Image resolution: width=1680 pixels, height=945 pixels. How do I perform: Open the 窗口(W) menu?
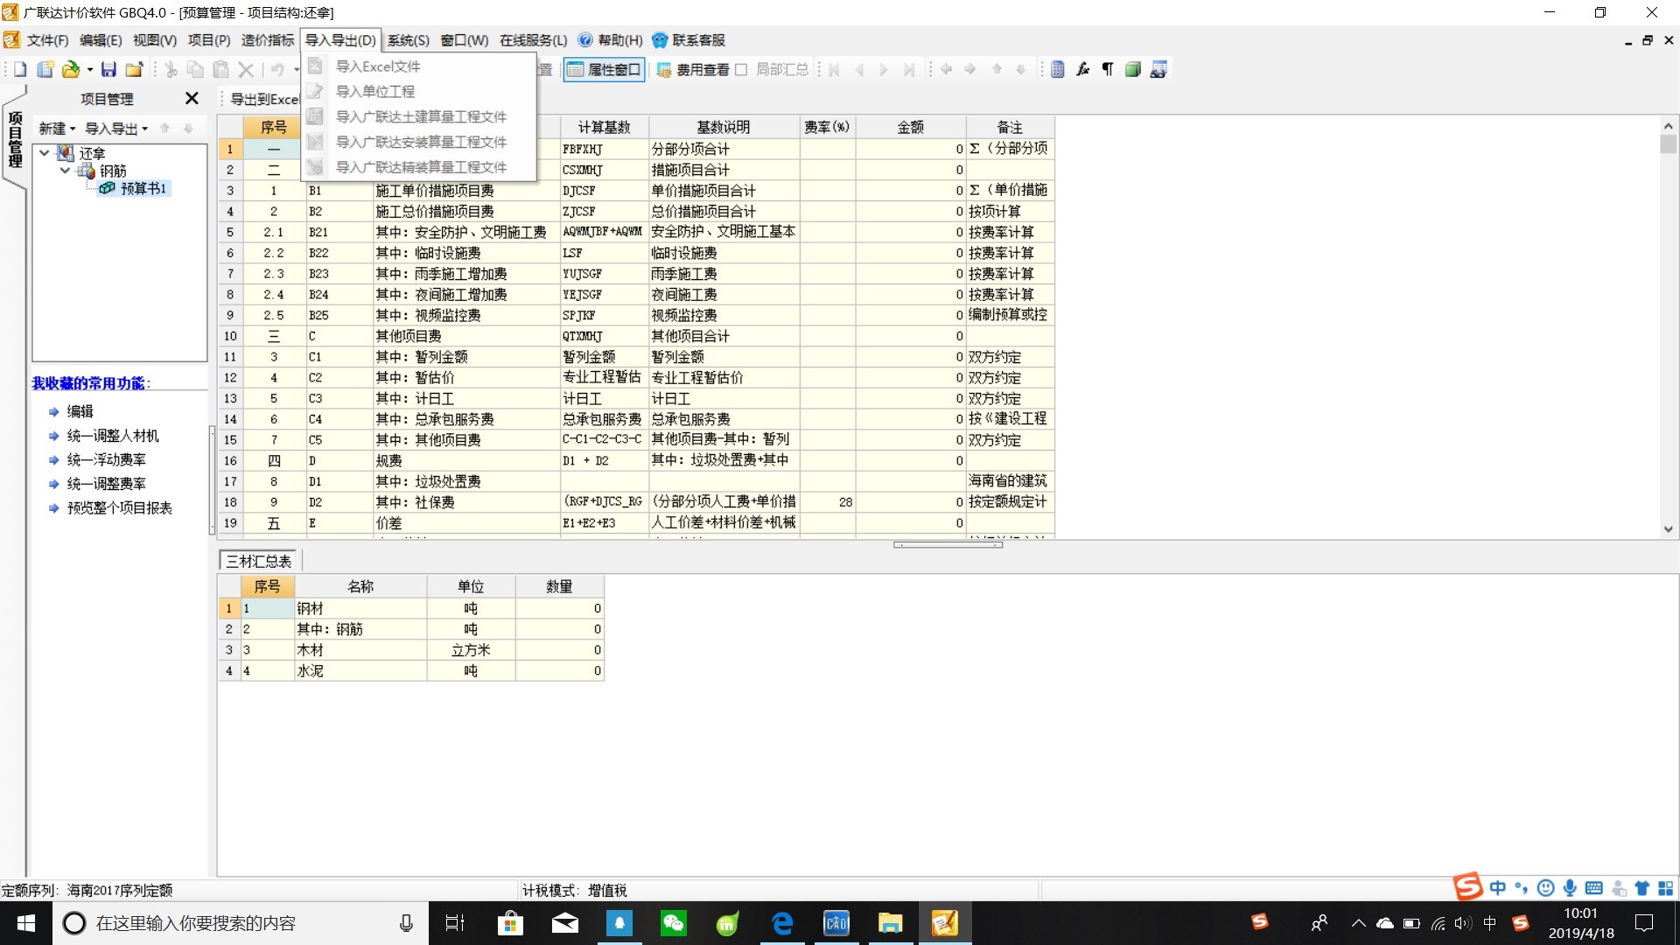coord(465,40)
